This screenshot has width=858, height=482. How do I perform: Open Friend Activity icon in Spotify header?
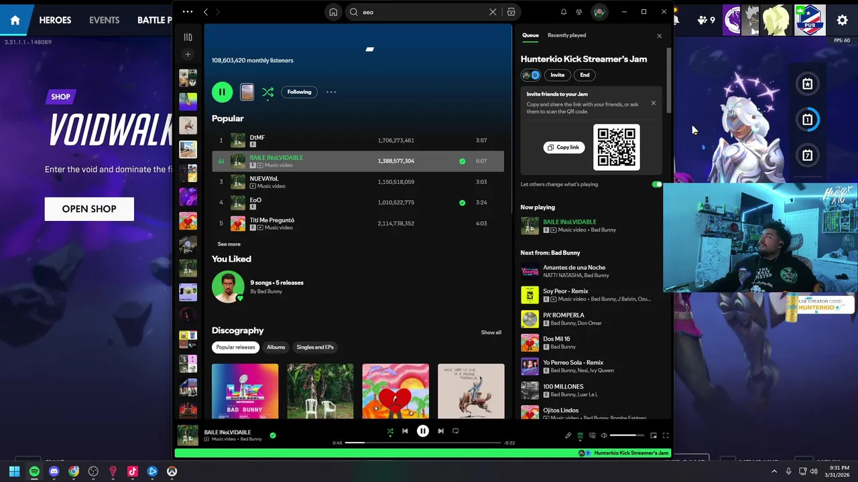coord(579,12)
